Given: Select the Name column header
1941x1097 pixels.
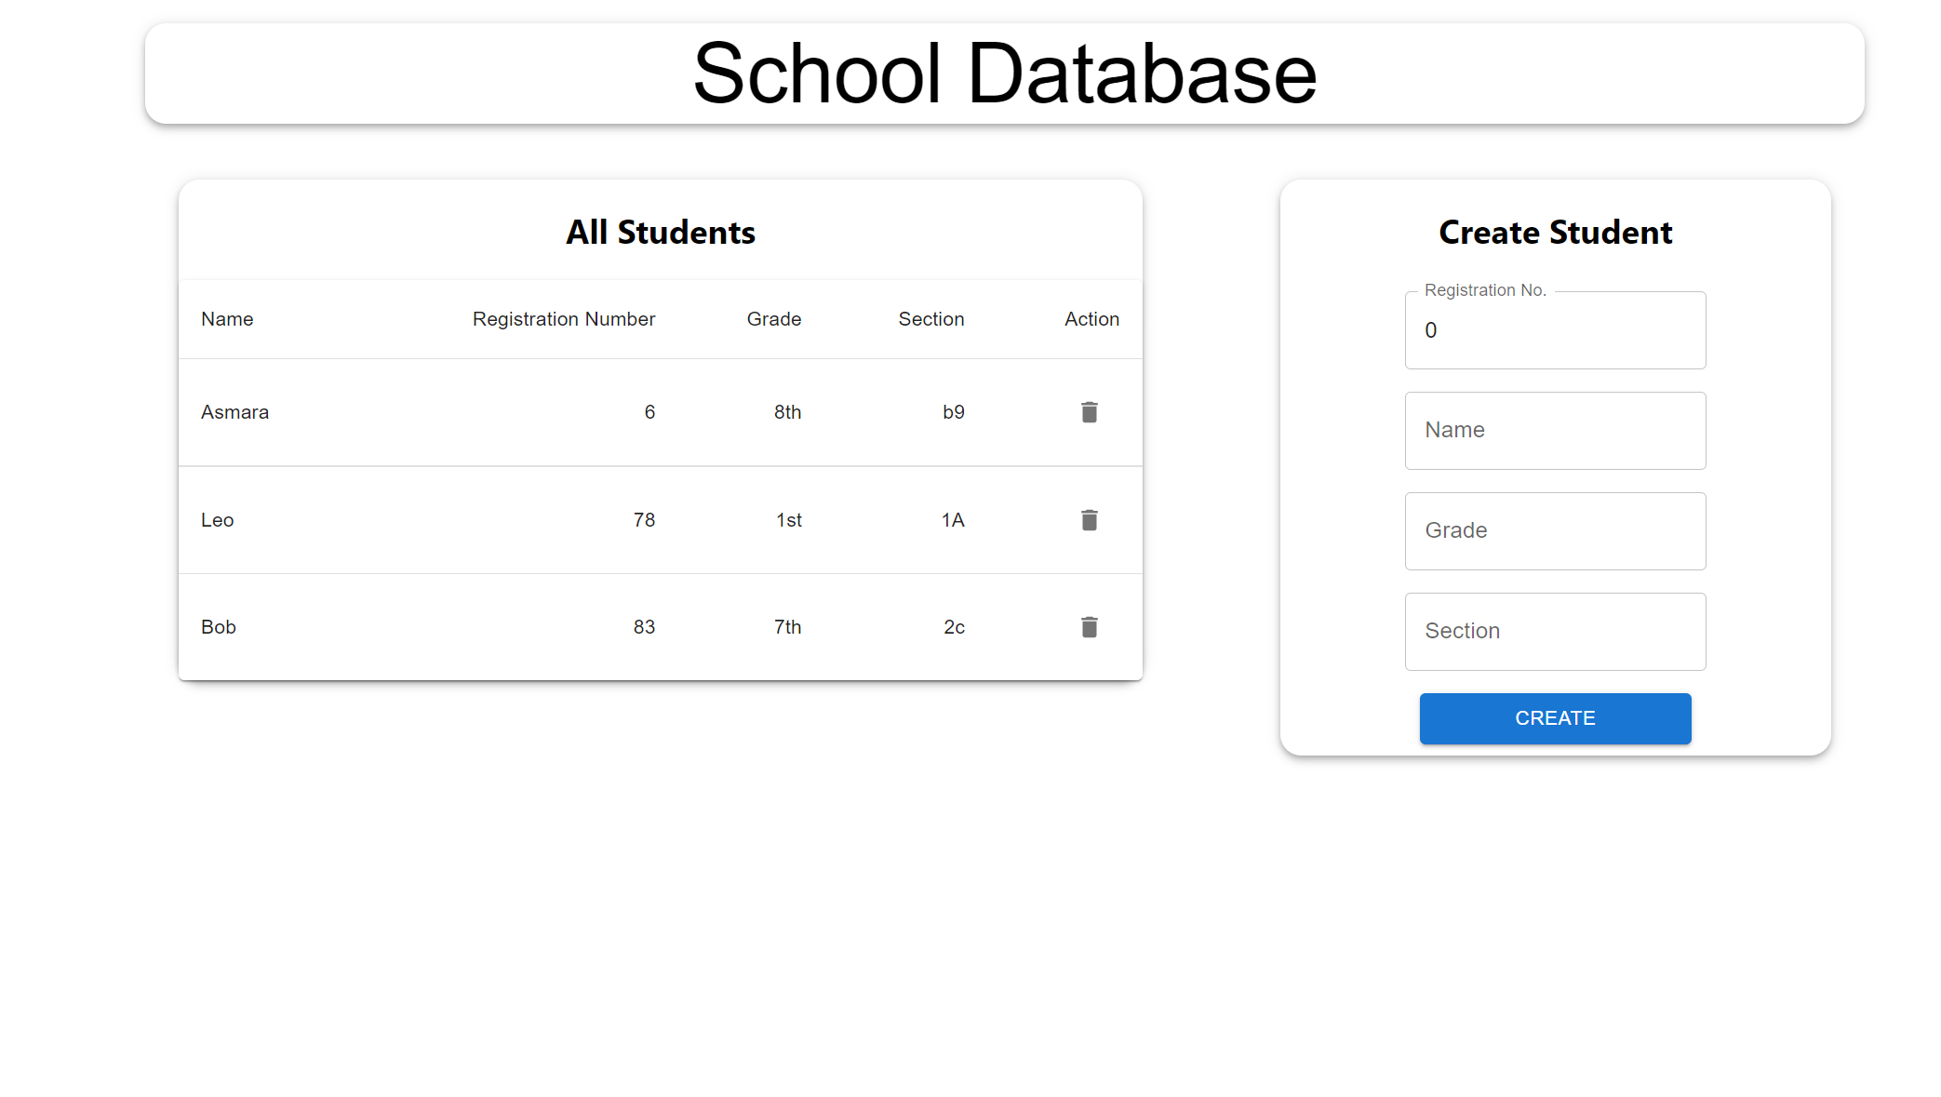Looking at the screenshot, I should (226, 318).
